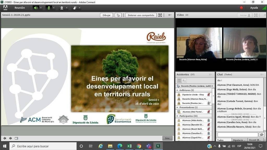
Task: Click the send chat message bubble icon
Action: [x=262, y=134]
